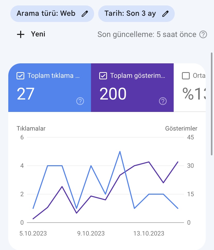Click pencil icon in Tarih filter
This screenshot has width=214, height=250.
click(165, 14)
